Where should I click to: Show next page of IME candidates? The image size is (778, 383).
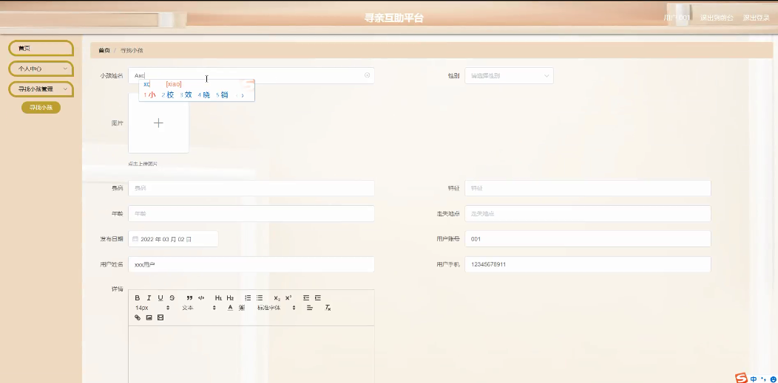[243, 95]
